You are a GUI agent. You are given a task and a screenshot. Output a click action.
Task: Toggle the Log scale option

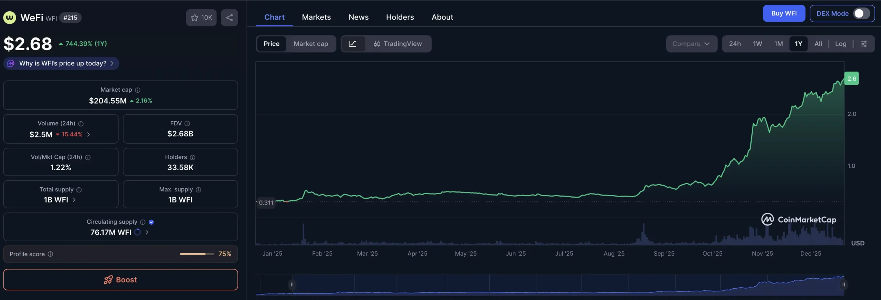pos(840,44)
